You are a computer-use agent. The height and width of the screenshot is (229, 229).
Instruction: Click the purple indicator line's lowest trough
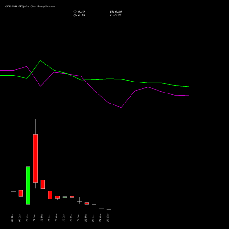click(121, 108)
